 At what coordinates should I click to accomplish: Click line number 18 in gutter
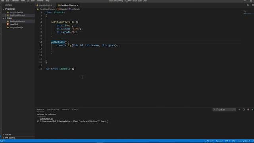pyautogui.click(x=40, y=69)
